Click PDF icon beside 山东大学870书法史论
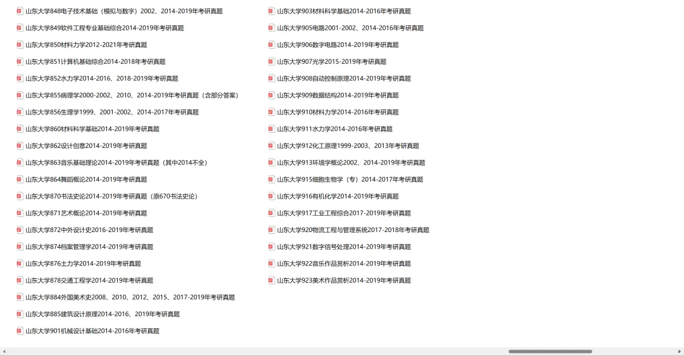 [x=20, y=196]
